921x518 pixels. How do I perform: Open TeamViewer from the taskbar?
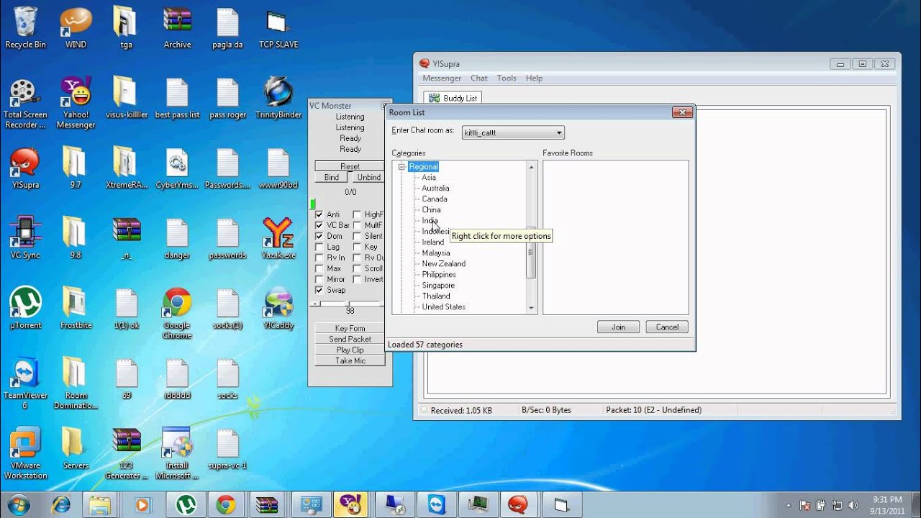coord(437,504)
